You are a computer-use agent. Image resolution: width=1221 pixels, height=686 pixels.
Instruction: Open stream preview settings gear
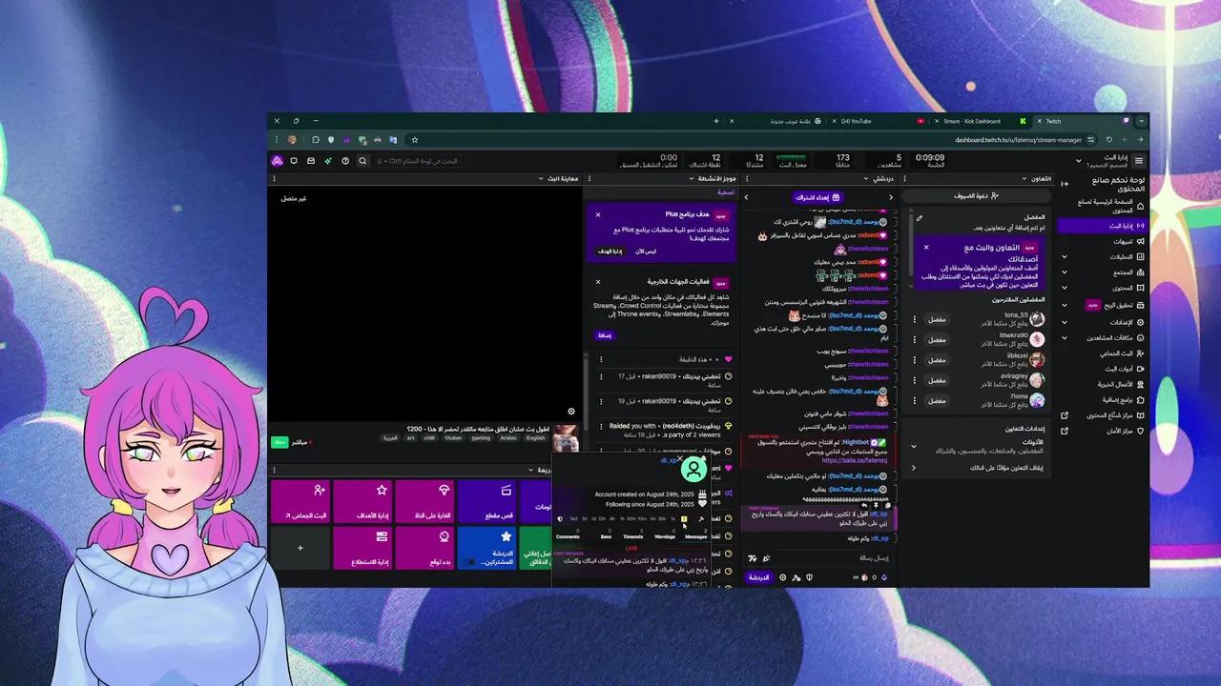coord(571,412)
